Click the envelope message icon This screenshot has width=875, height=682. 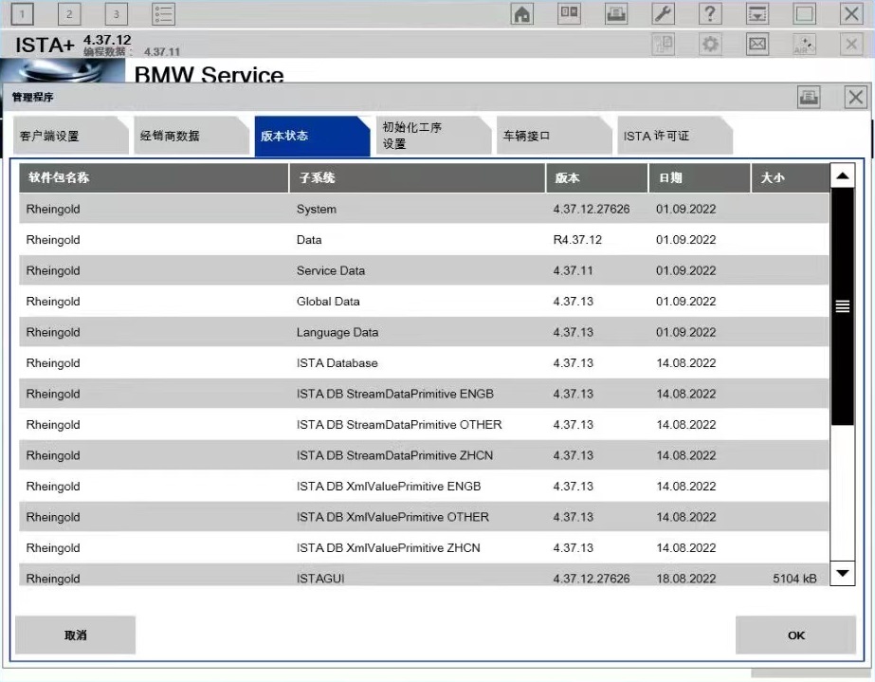(757, 45)
